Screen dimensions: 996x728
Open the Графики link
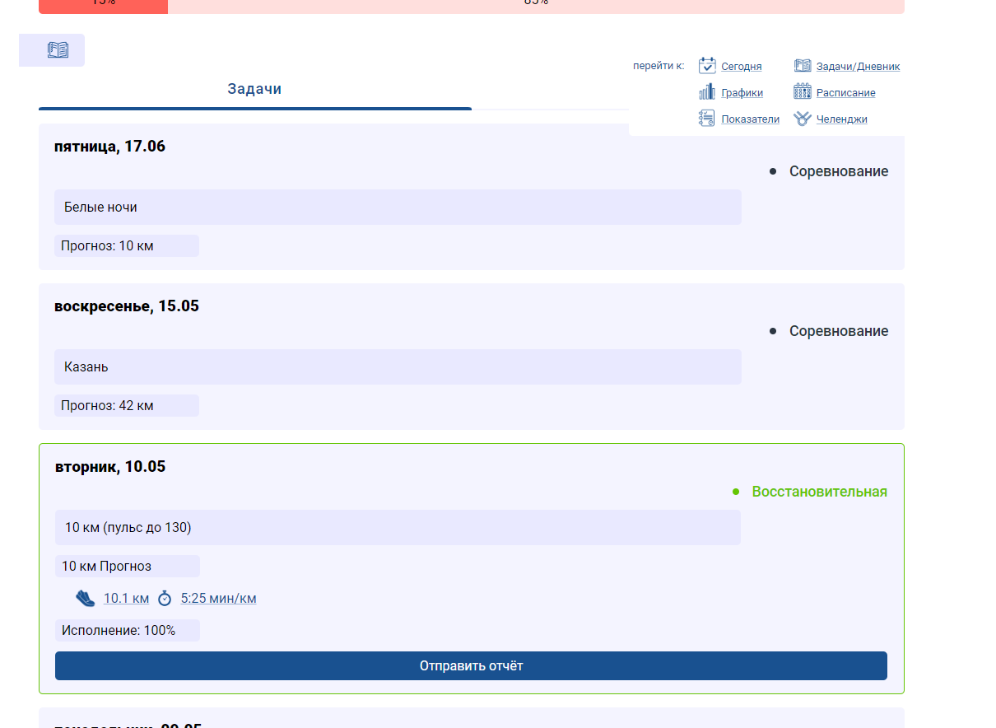click(x=742, y=93)
